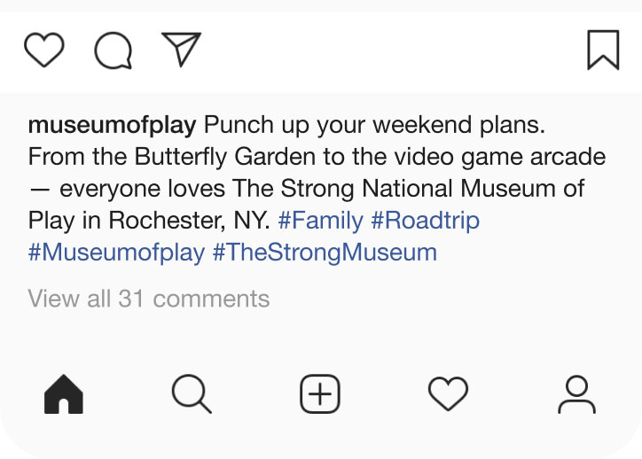Save the post with the bookmark icon

(x=603, y=50)
